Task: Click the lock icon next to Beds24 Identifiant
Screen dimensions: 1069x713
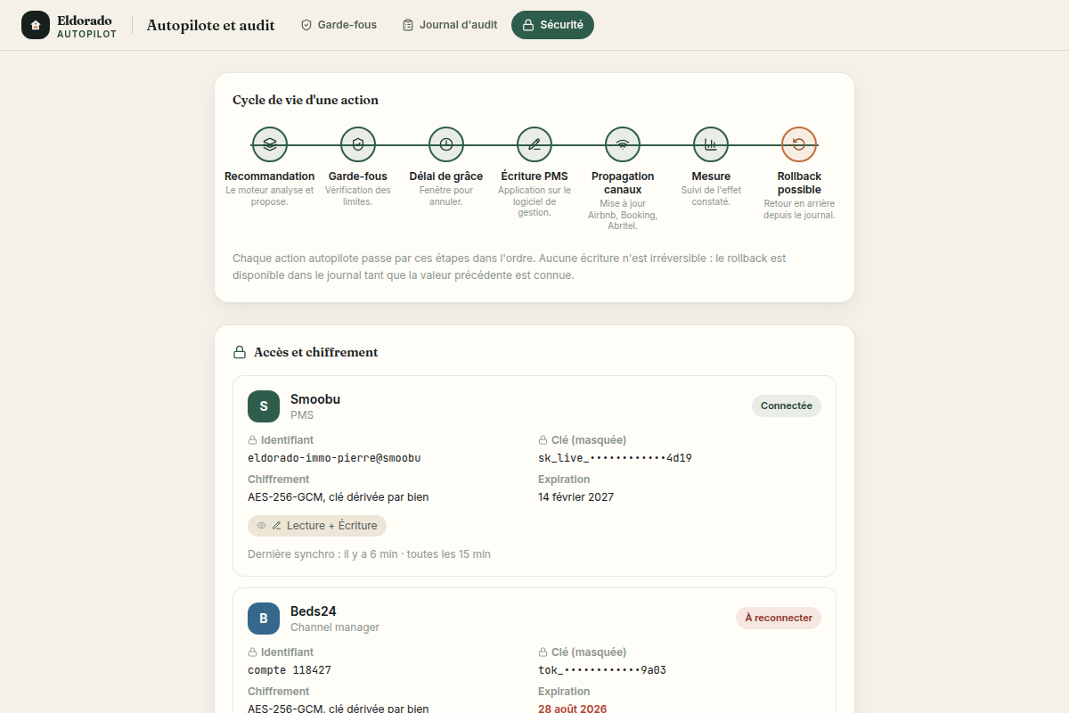Action: click(252, 652)
